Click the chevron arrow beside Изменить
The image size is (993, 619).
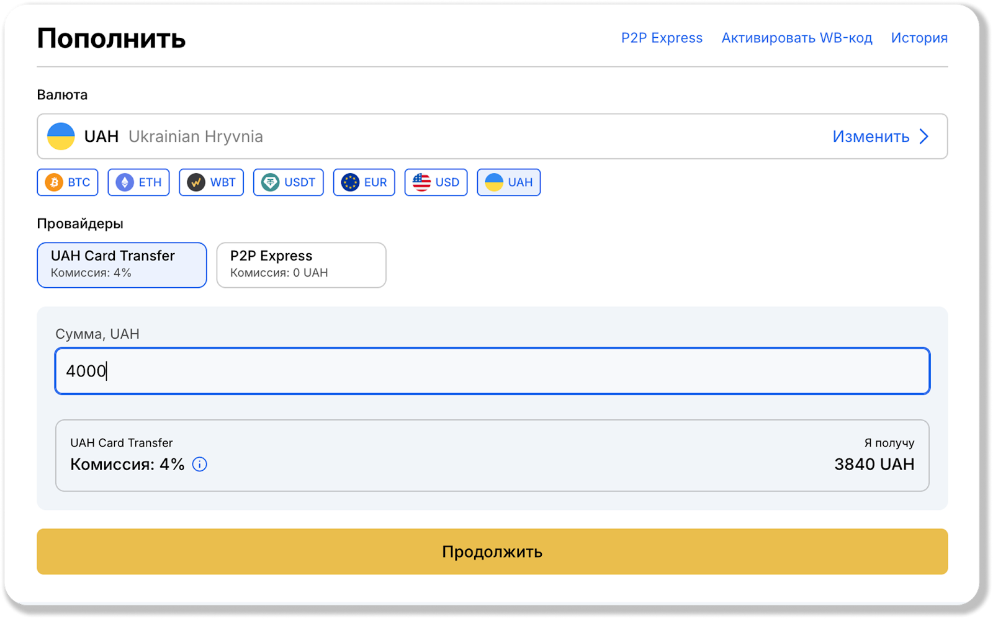[924, 136]
